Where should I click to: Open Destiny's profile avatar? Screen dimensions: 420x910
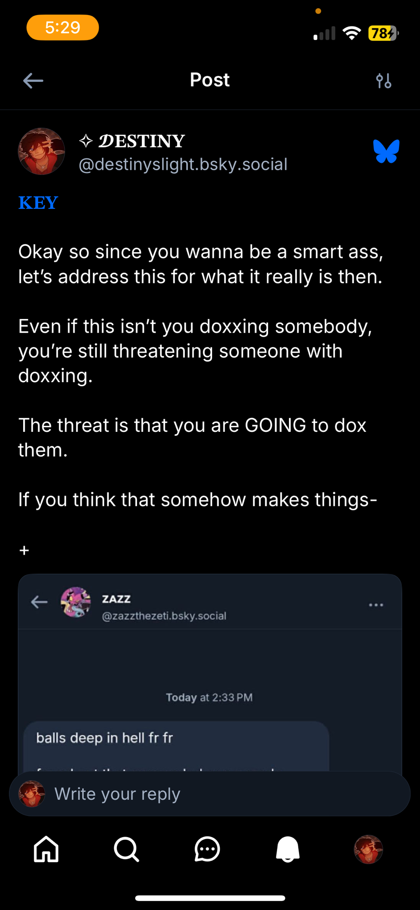point(41,152)
